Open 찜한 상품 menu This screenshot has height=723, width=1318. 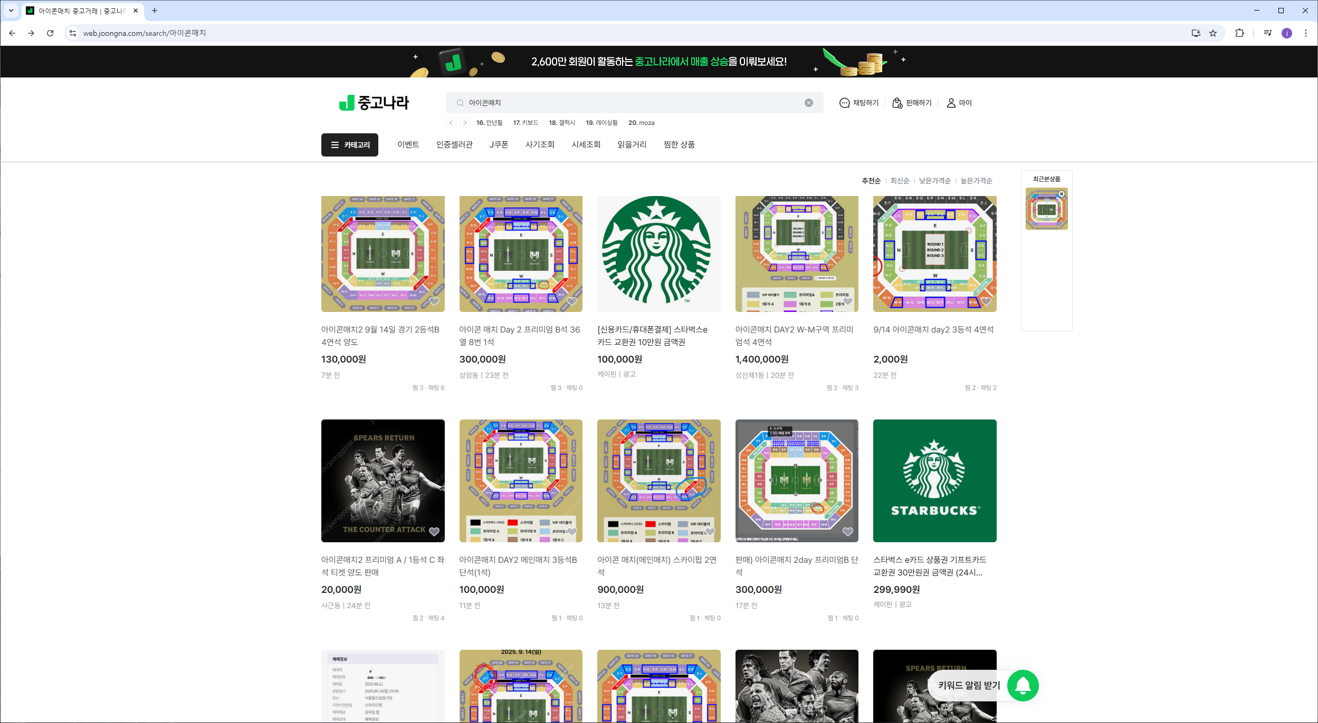tap(679, 144)
